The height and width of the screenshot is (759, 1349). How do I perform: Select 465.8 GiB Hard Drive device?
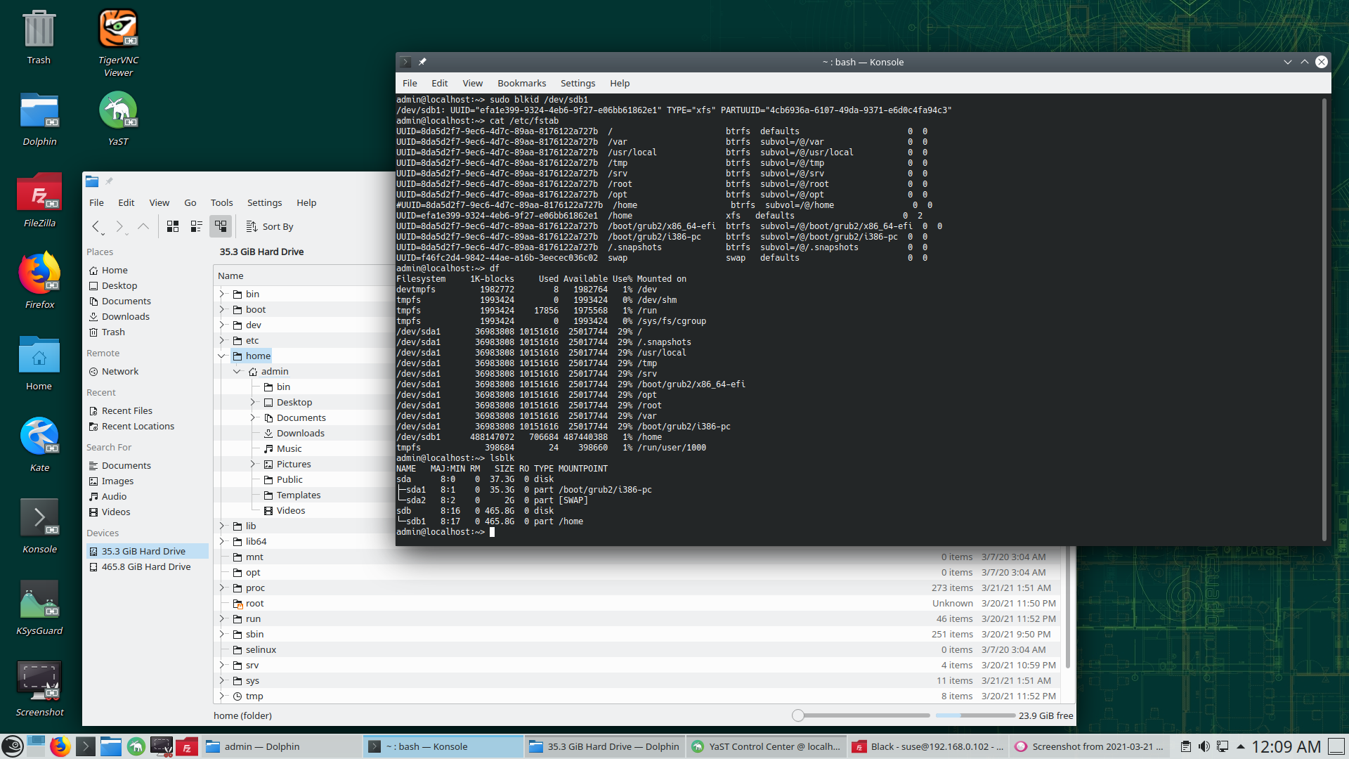click(x=146, y=566)
